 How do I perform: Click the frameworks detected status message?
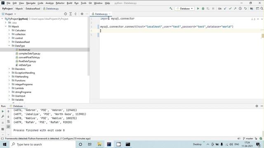pos(48,139)
